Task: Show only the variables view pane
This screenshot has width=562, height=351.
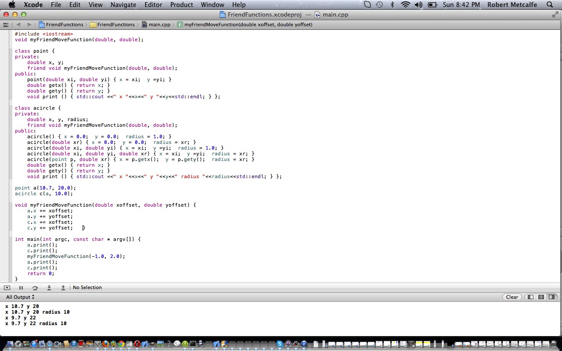Action: coord(530,297)
